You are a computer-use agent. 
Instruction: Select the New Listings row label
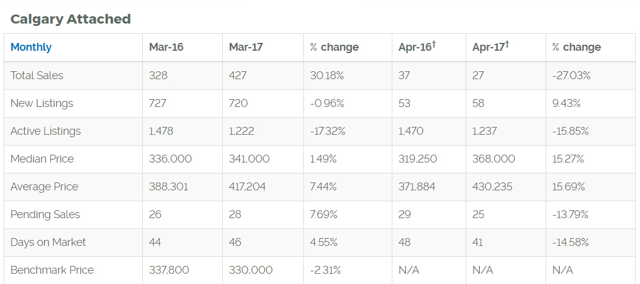[42, 103]
